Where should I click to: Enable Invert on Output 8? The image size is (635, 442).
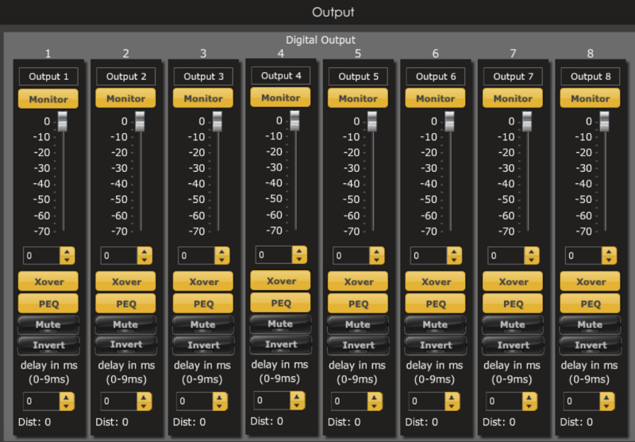pos(591,345)
